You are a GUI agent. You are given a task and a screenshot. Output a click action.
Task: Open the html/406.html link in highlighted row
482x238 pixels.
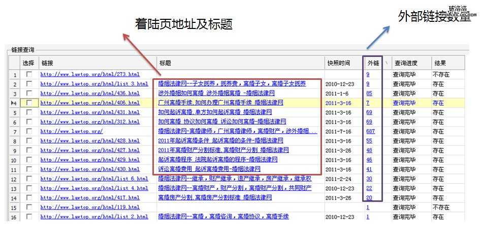click(90, 103)
